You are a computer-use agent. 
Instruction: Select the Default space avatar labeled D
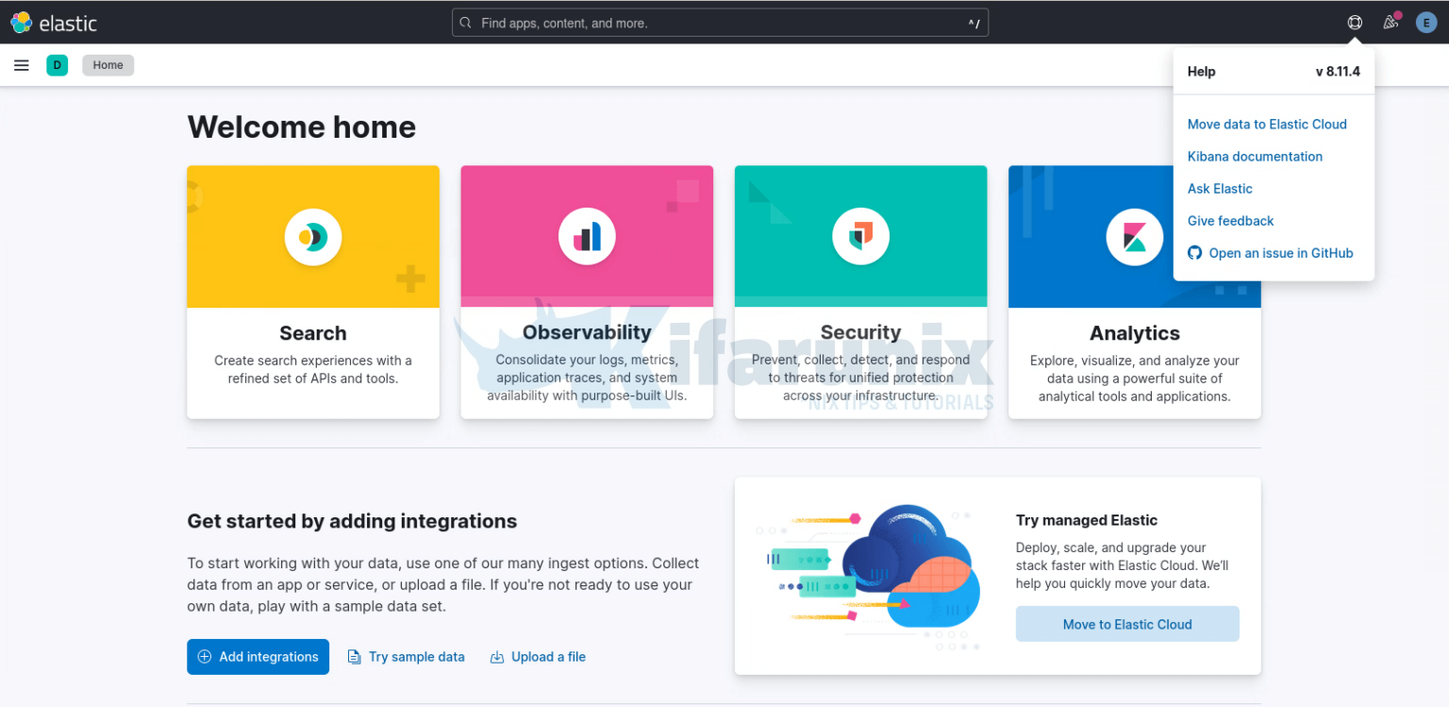(57, 64)
